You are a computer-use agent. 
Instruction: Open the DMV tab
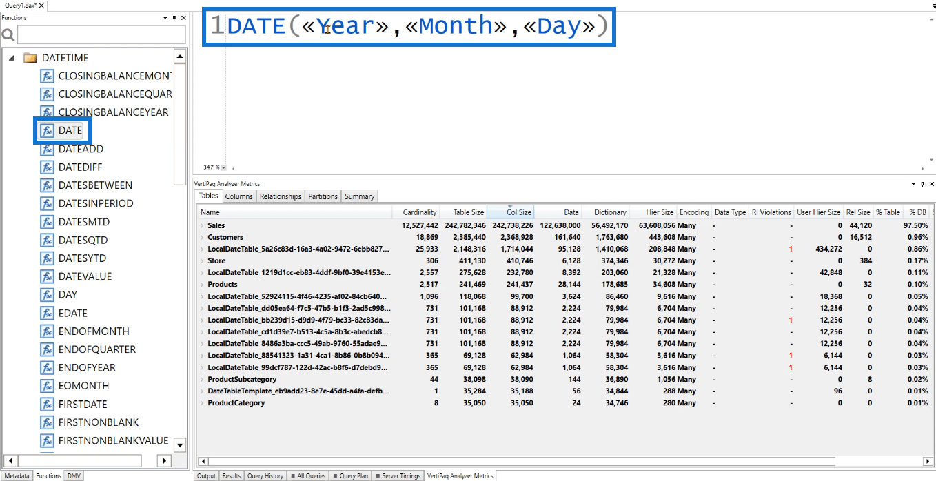pyautogui.click(x=74, y=475)
